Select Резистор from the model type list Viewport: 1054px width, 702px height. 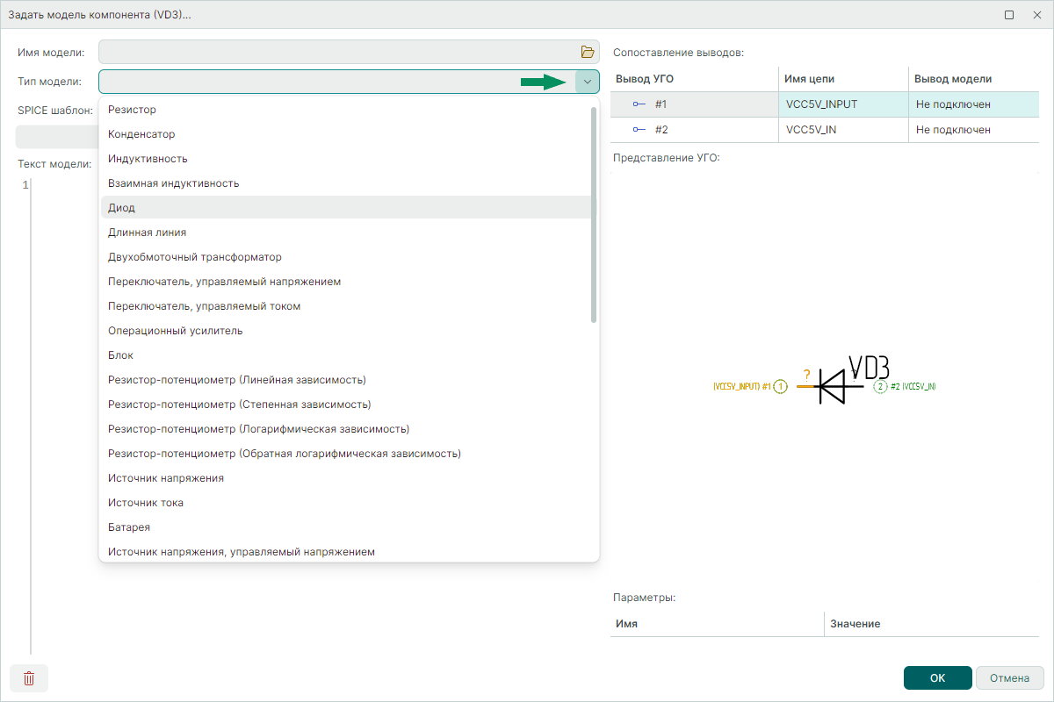pyautogui.click(x=132, y=110)
